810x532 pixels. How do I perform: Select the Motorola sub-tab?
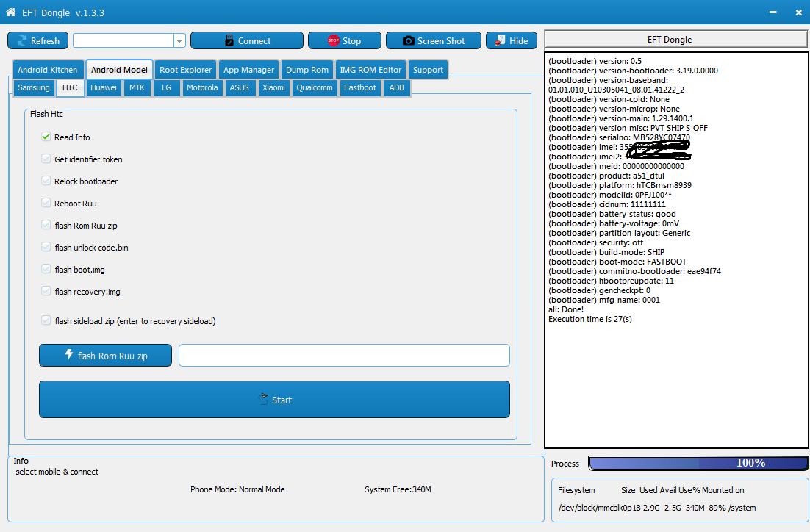[x=202, y=87]
